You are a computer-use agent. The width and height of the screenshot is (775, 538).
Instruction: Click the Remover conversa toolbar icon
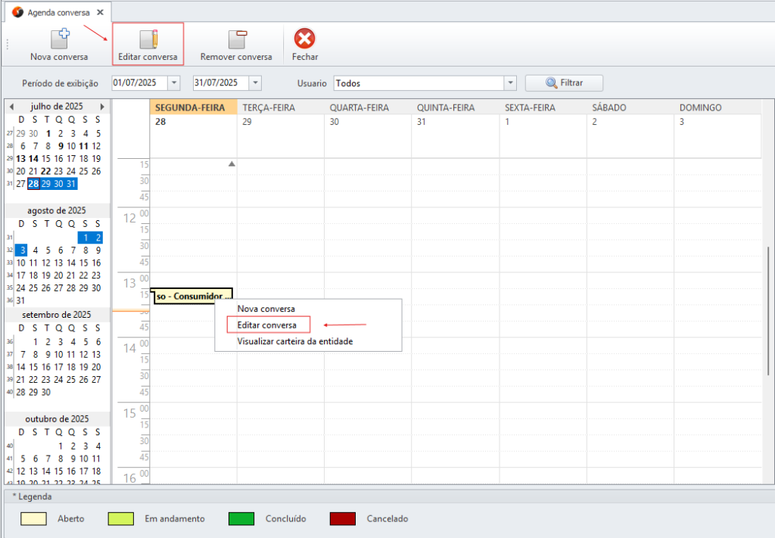click(236, 39)
